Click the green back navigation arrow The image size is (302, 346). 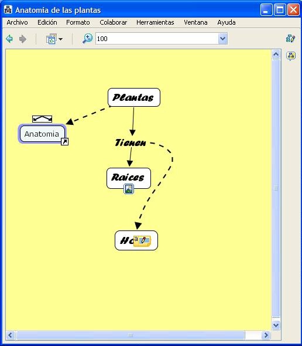pyautogui.click(x=9, y=39)
